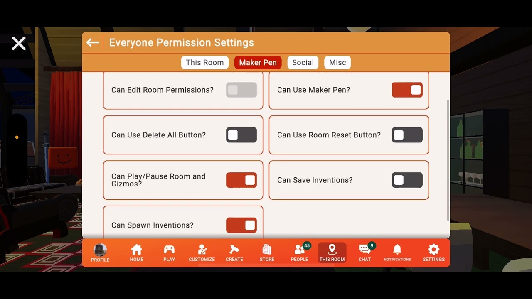
Task: Toggle Can Edit Room Permissions switch
Action: pyautogui.click(x=241, y=90)
